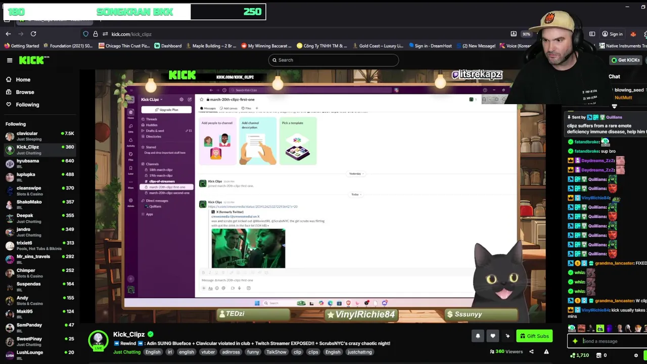Click the vtuber tag
The image size is (647, 364).
[208, 352]
